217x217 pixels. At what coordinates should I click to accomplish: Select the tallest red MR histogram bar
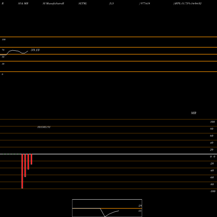point(22,171)
